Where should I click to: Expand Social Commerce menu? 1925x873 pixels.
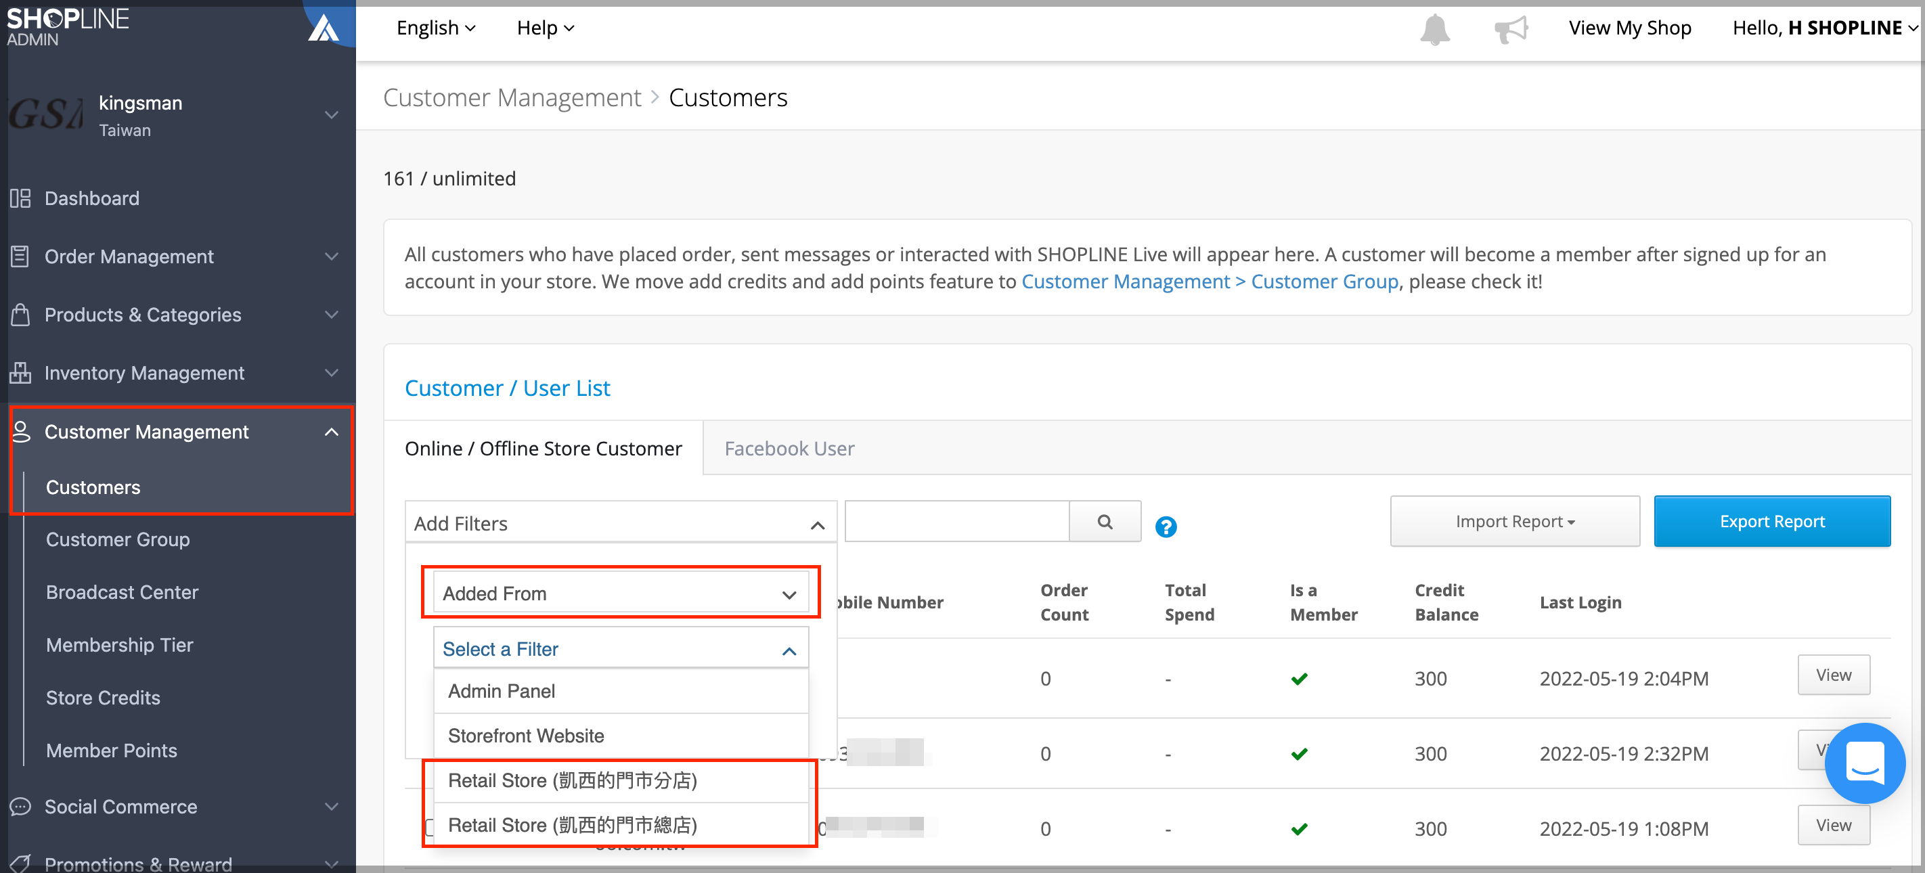[x=331, y=807]
